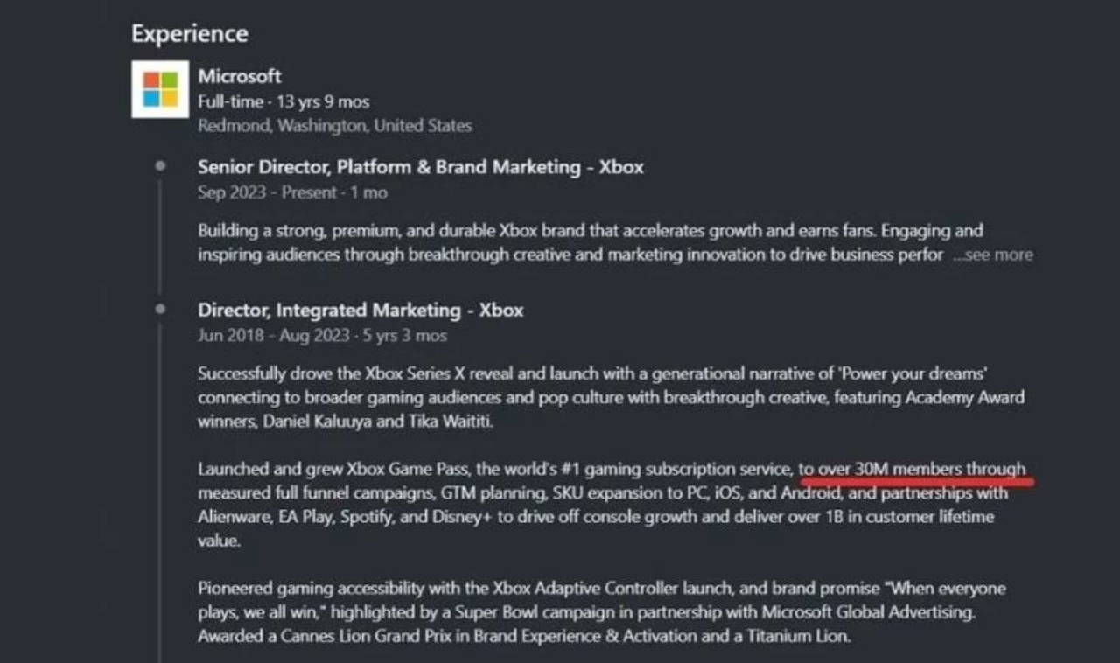Open the Microsoft company name link
This screenshot has width=1120, height=663.
(239, 76)
